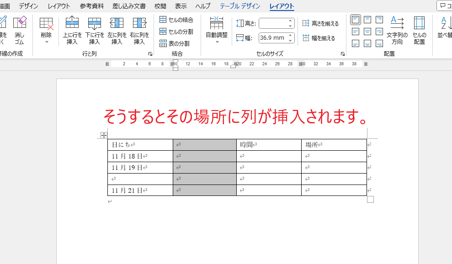Align cell text center
The width and height of the screenshot is (452, 264).
pos(367,32)
